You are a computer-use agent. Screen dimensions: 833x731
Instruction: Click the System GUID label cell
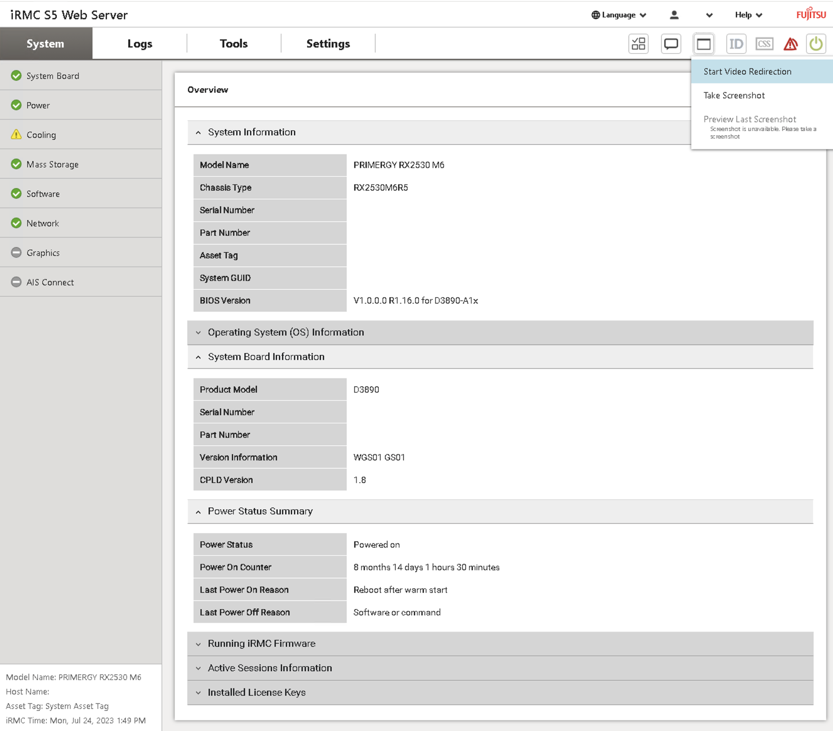pos(270,278)
